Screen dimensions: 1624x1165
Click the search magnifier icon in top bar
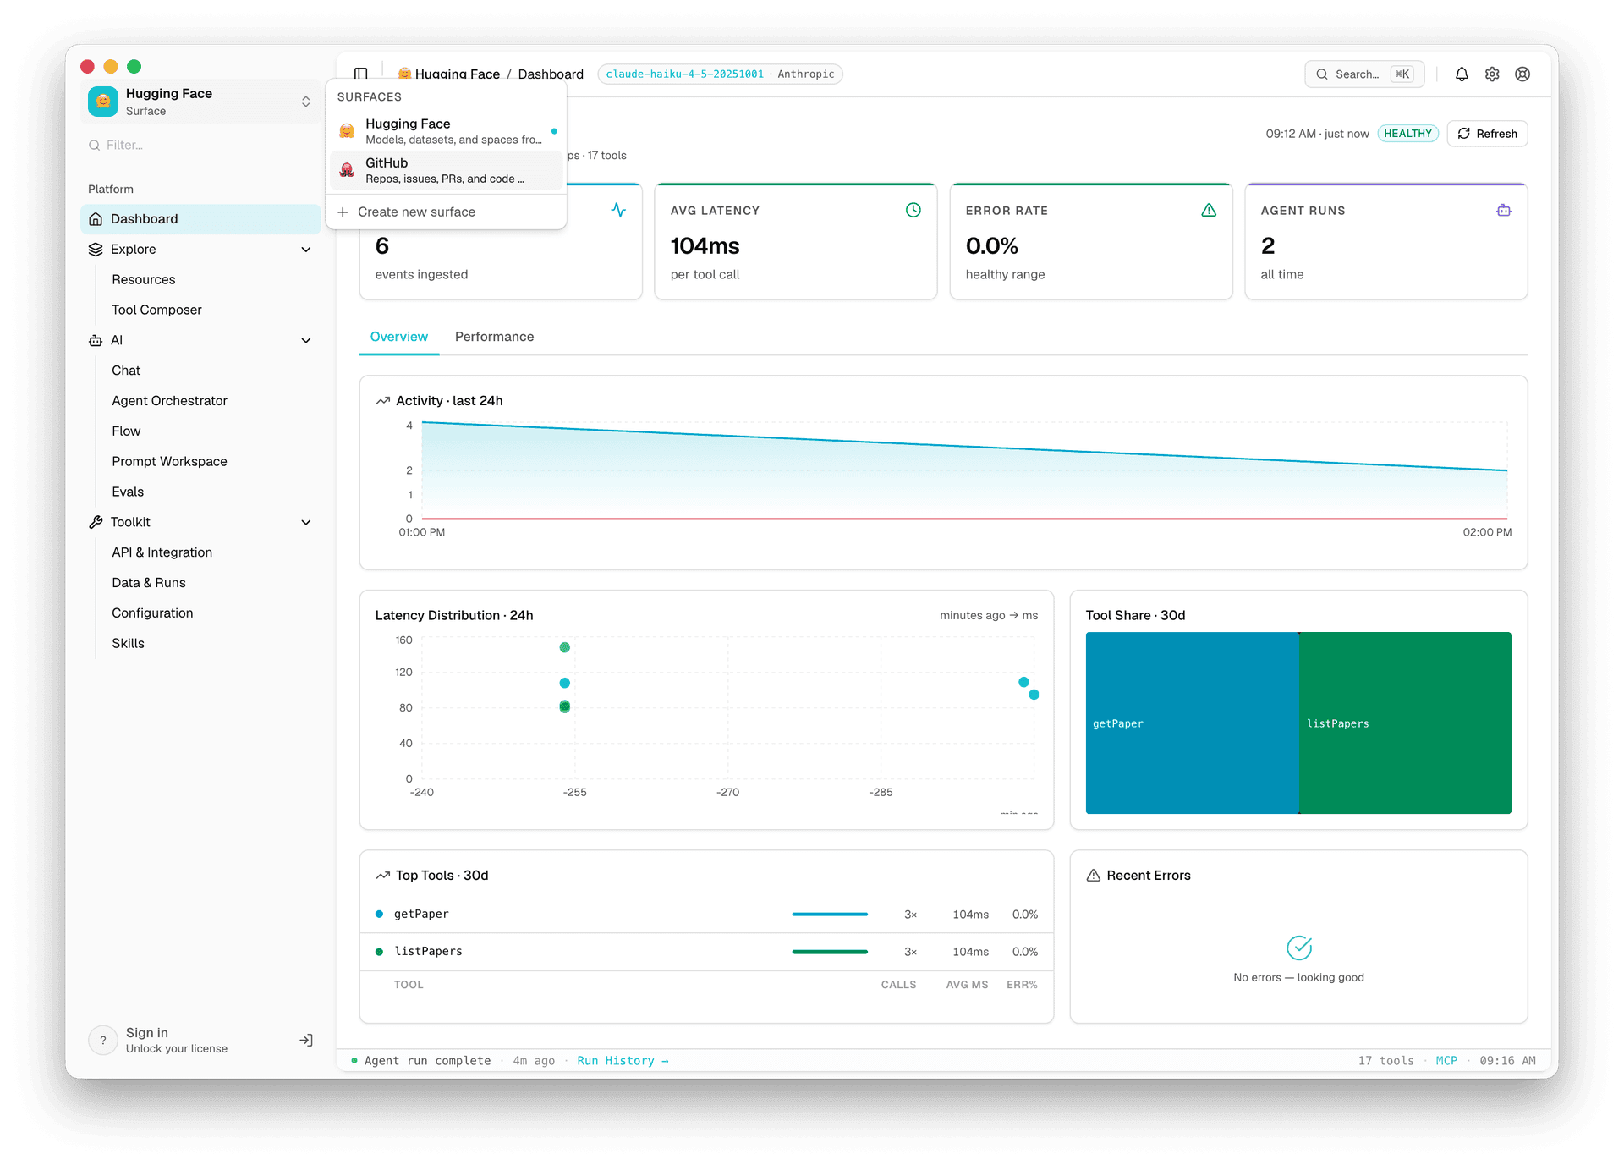[x=1321, y=74]
